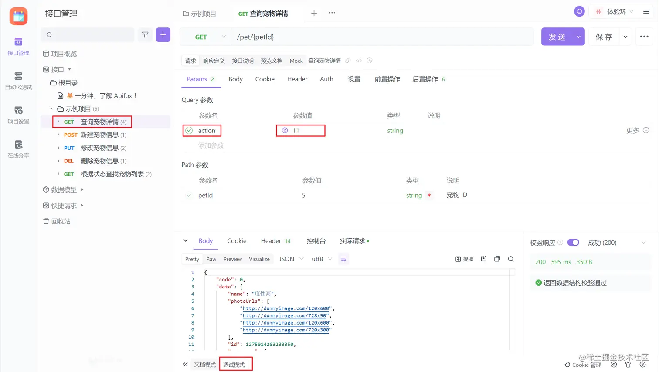Switch to the Header request tab
Screen dimensions: 659x372
(297, 79)
